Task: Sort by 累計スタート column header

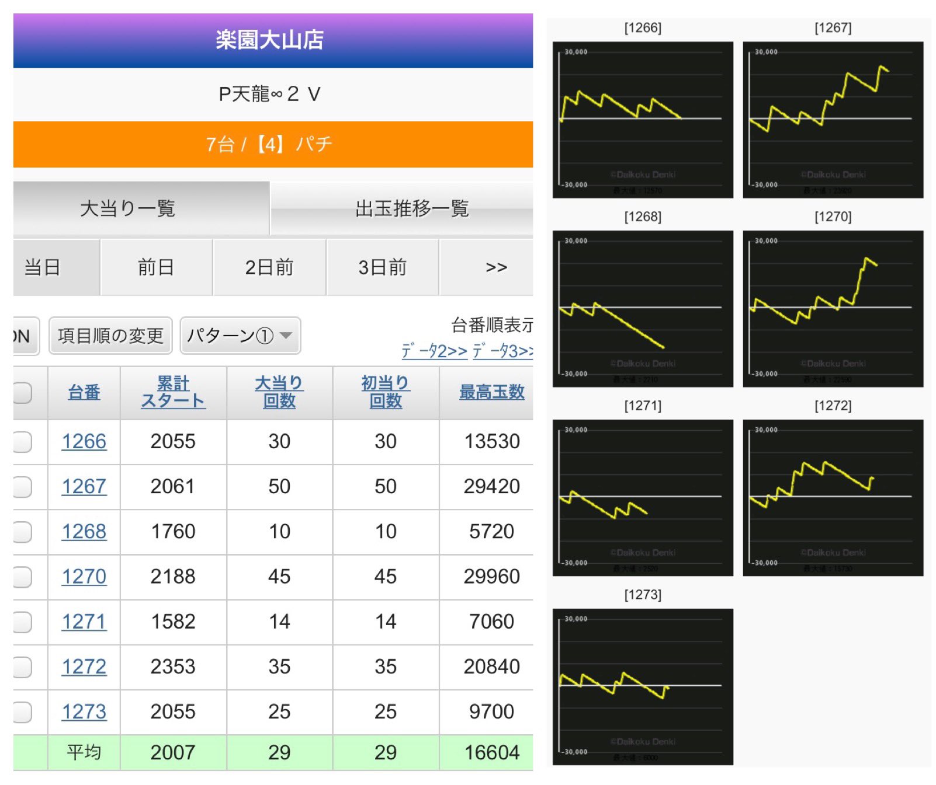Action: 173,392
